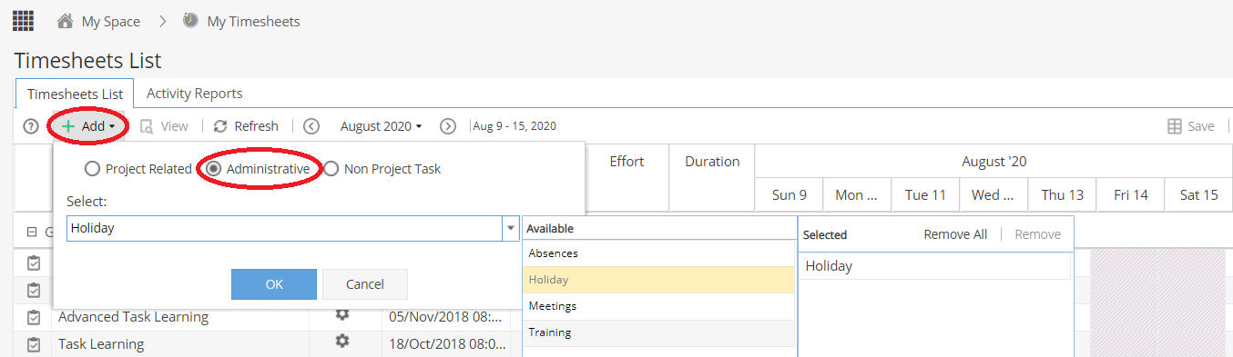Choose Meetings from the Available list
The height and width of the screenshot is (357, 1233).
click(659, 306)
